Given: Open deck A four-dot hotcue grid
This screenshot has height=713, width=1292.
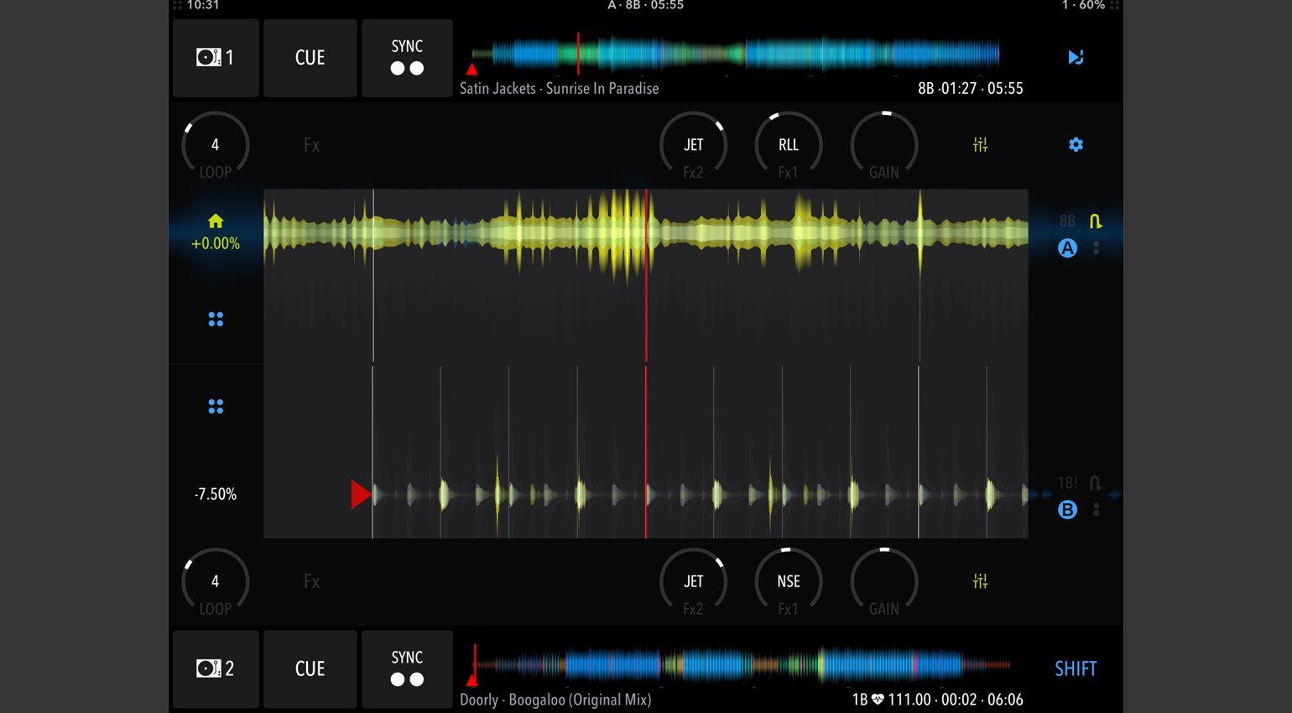Looking at the screenshot, I should click(216, 320).
